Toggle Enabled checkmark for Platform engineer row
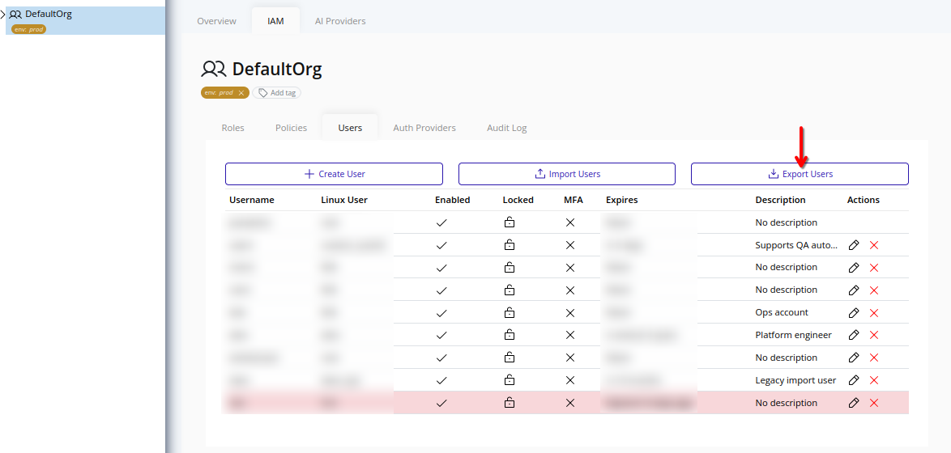Screen dimensions: 951x453 click(441, 335)
